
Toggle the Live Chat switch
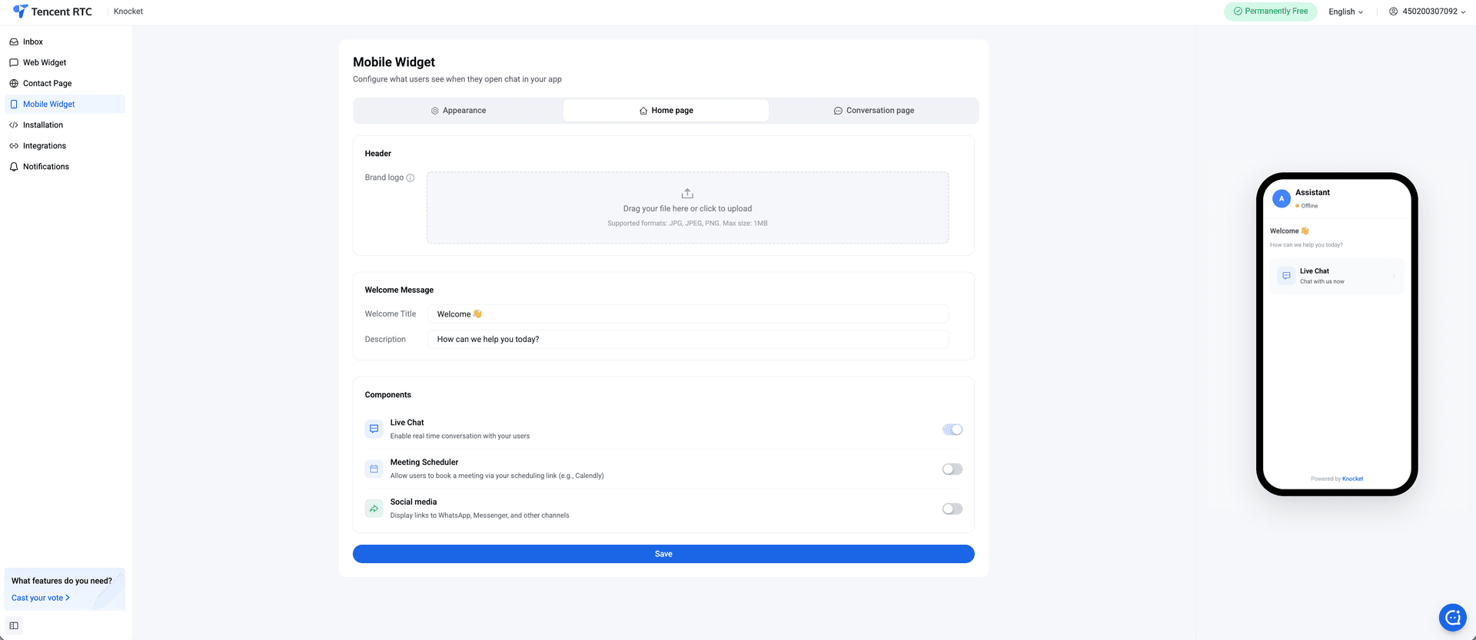pyautogui.click(x=952, y=429)
